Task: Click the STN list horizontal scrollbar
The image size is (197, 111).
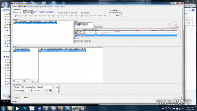Action: coord(126,38)
